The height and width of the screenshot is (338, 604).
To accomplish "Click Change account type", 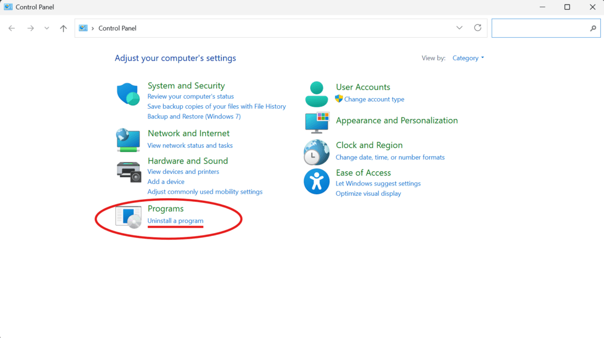I will [x=374, y=99].
